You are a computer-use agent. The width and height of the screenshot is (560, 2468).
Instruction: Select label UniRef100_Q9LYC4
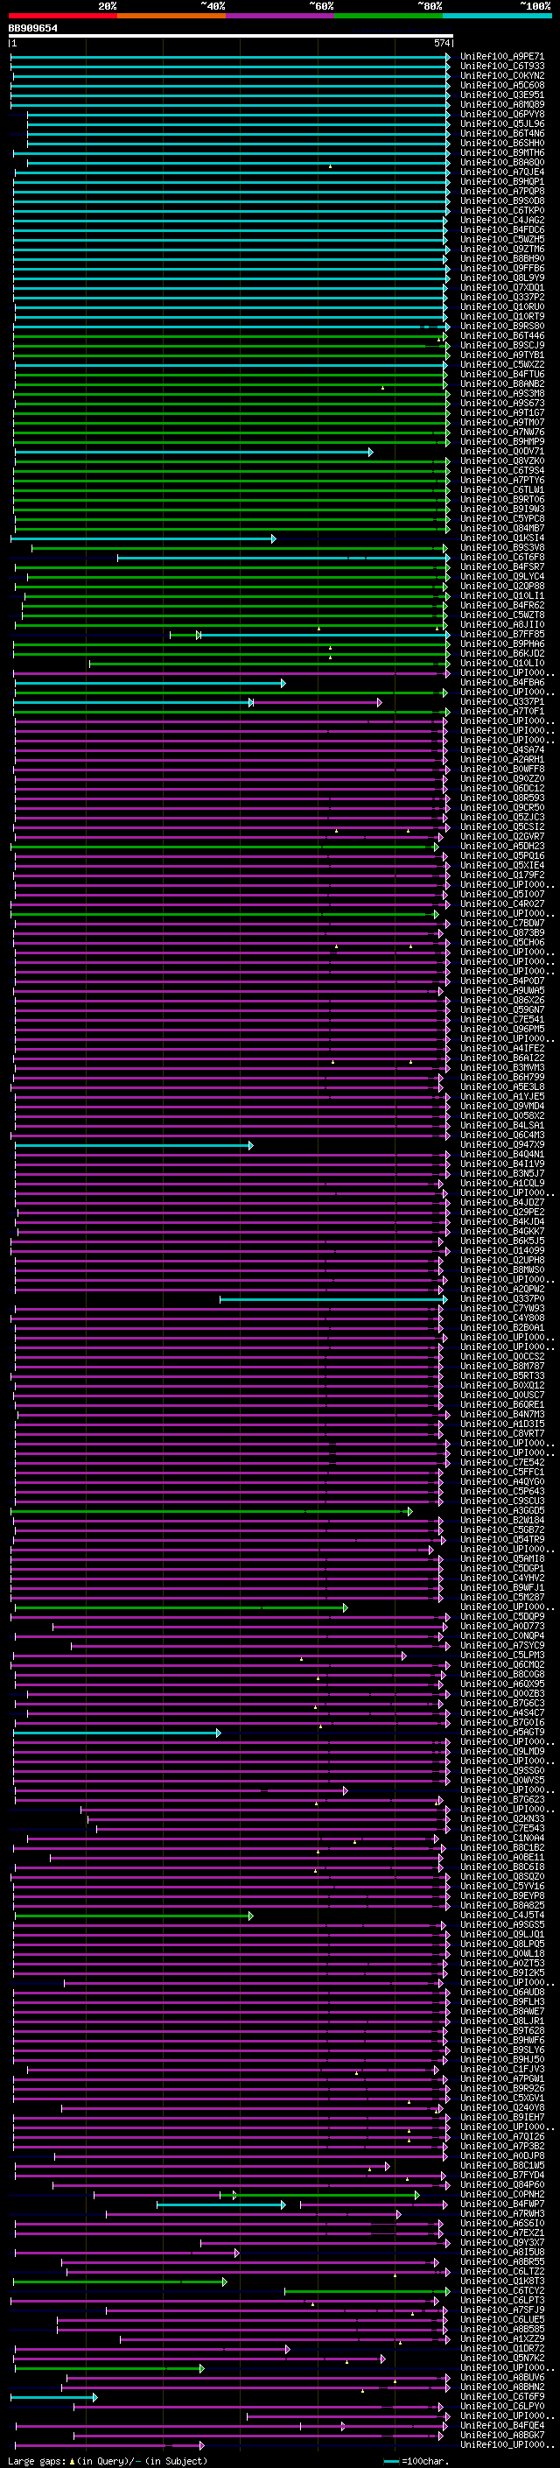point(501,576)
